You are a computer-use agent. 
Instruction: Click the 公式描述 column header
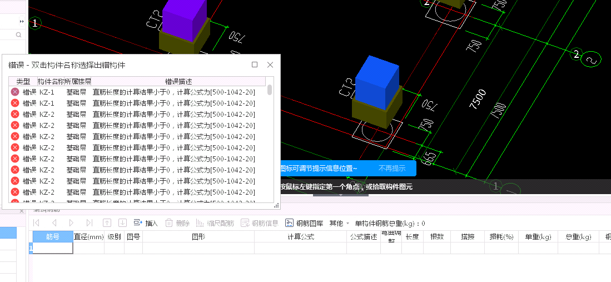click(x=364, y=236)
